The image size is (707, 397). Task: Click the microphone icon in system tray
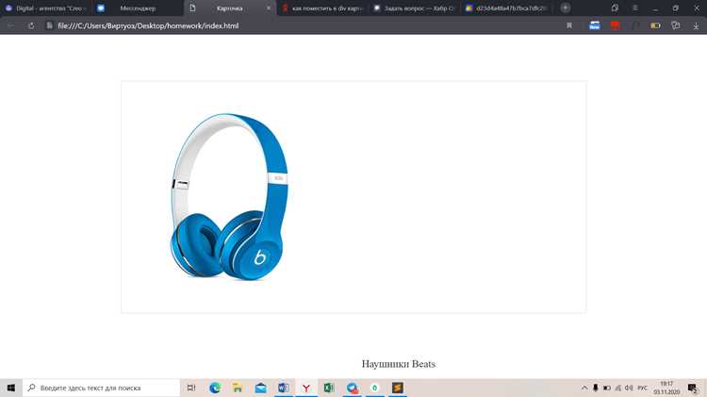coord(595,388)
